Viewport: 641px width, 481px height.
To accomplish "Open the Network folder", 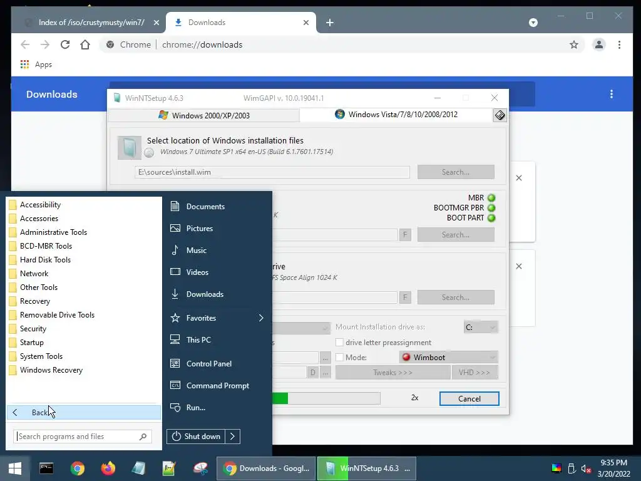I will point(34,274).
